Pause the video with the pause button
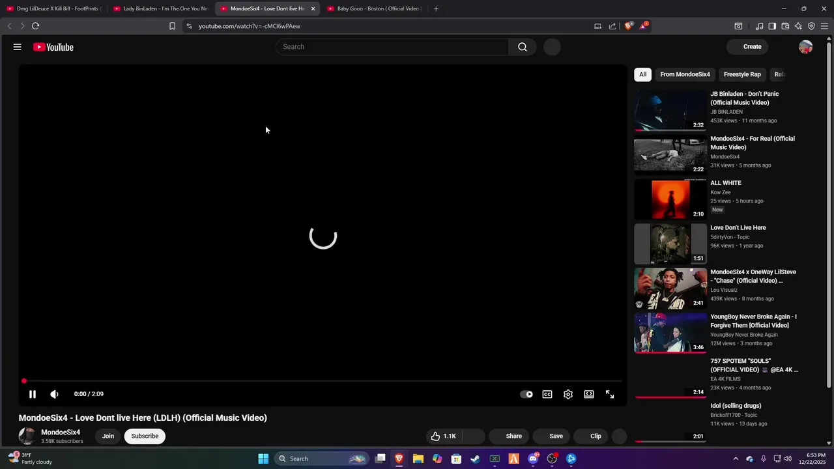The image size is (834, 469). pyautogui.click(x=33, y=394)
